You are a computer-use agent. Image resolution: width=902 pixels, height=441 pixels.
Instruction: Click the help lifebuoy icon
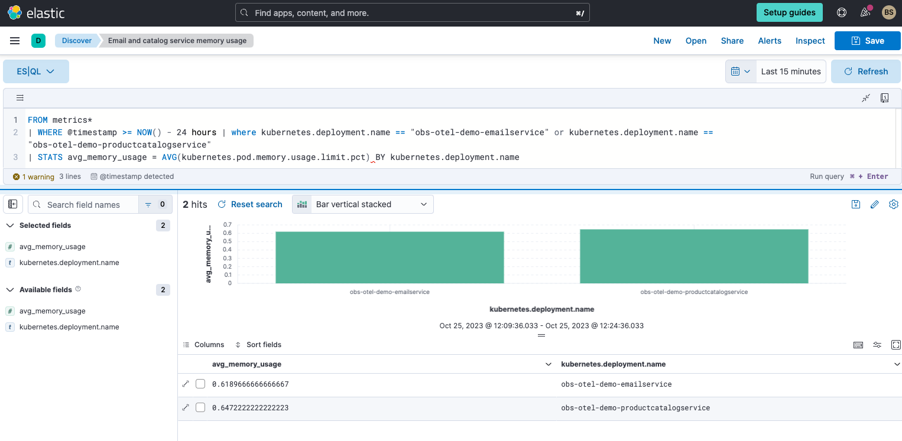pos(842,12)
